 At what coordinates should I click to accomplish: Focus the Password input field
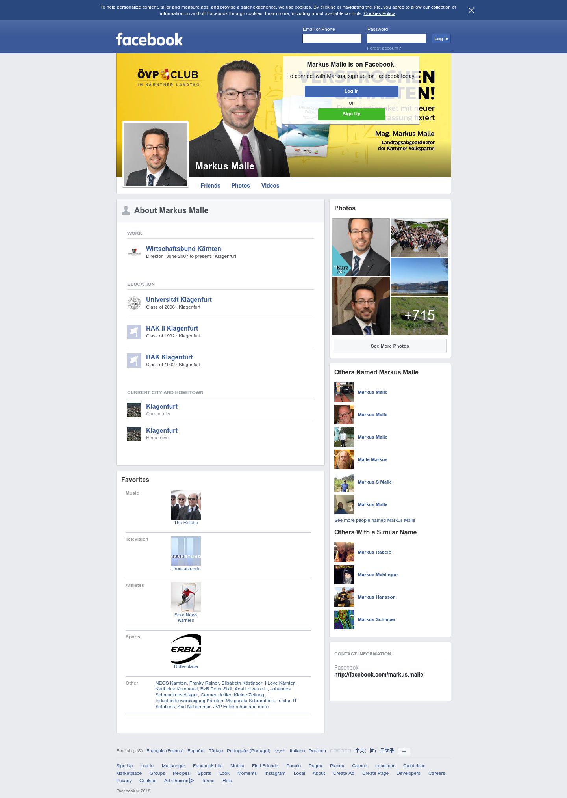coord(397,38)
